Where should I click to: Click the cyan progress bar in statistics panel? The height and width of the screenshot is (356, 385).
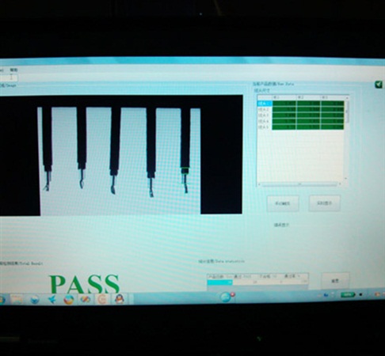pos(219,282)
